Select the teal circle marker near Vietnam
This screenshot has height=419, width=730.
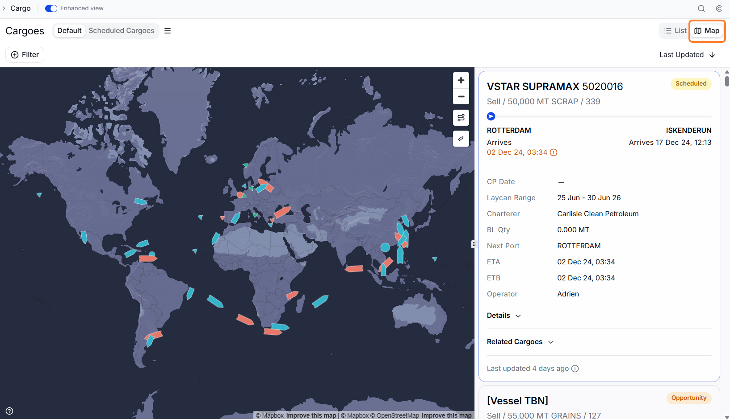(x=385, y=247)
